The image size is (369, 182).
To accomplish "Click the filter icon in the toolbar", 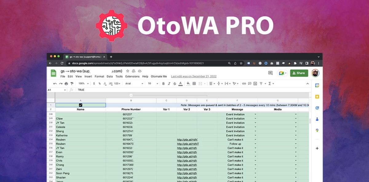I will tap(261, 83).
